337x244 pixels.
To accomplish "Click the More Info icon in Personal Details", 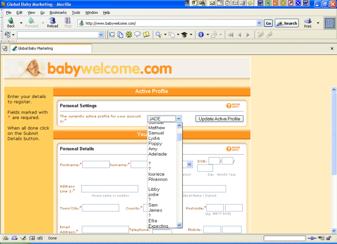I will click(233, 149).
